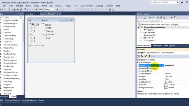This screenshot has height=106, width=189.
Task: Select Button control in Toolbox
Action: [6, 29]
